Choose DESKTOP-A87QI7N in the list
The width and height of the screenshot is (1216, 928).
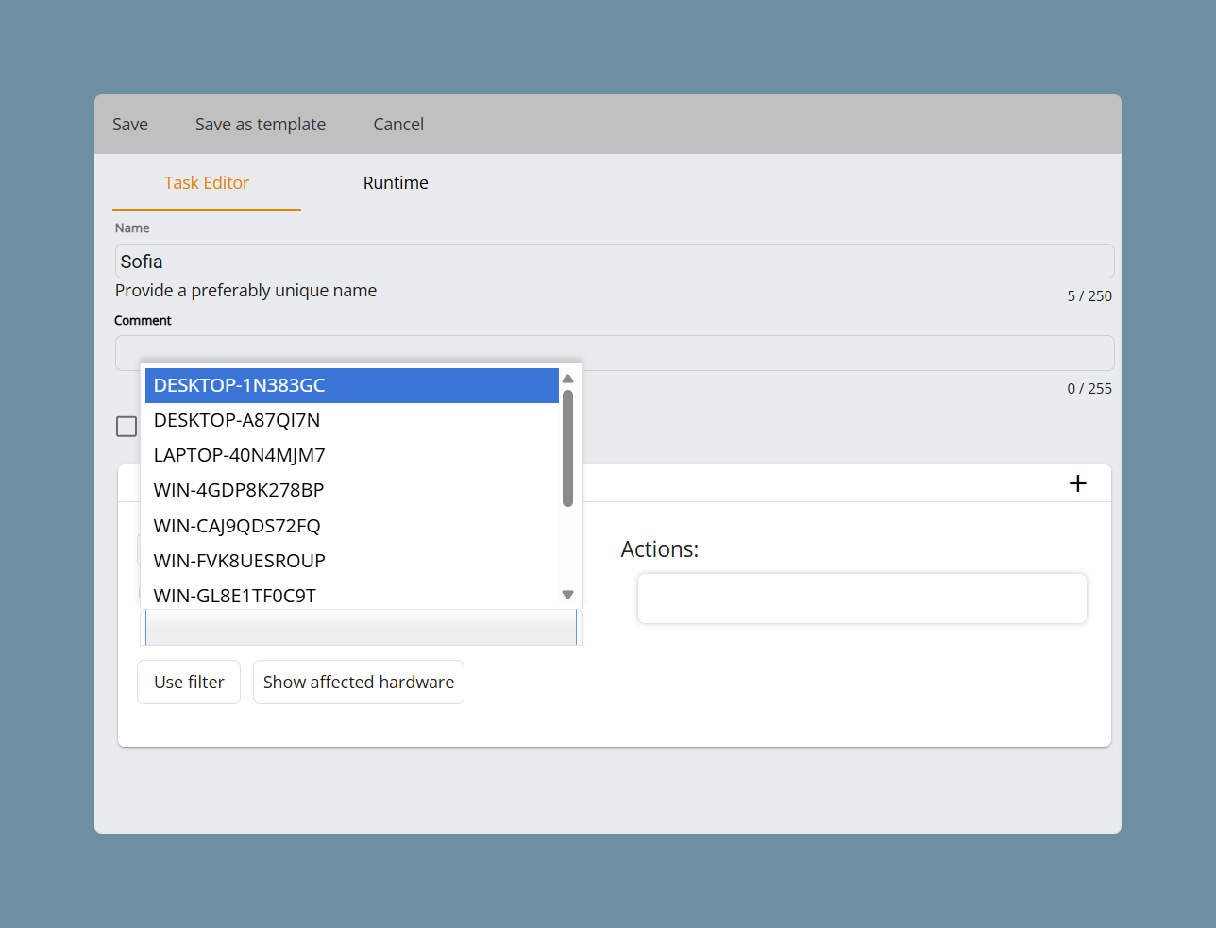352,420
